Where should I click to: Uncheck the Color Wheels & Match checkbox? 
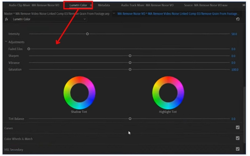pyautogui.click(x=238, y=138)
